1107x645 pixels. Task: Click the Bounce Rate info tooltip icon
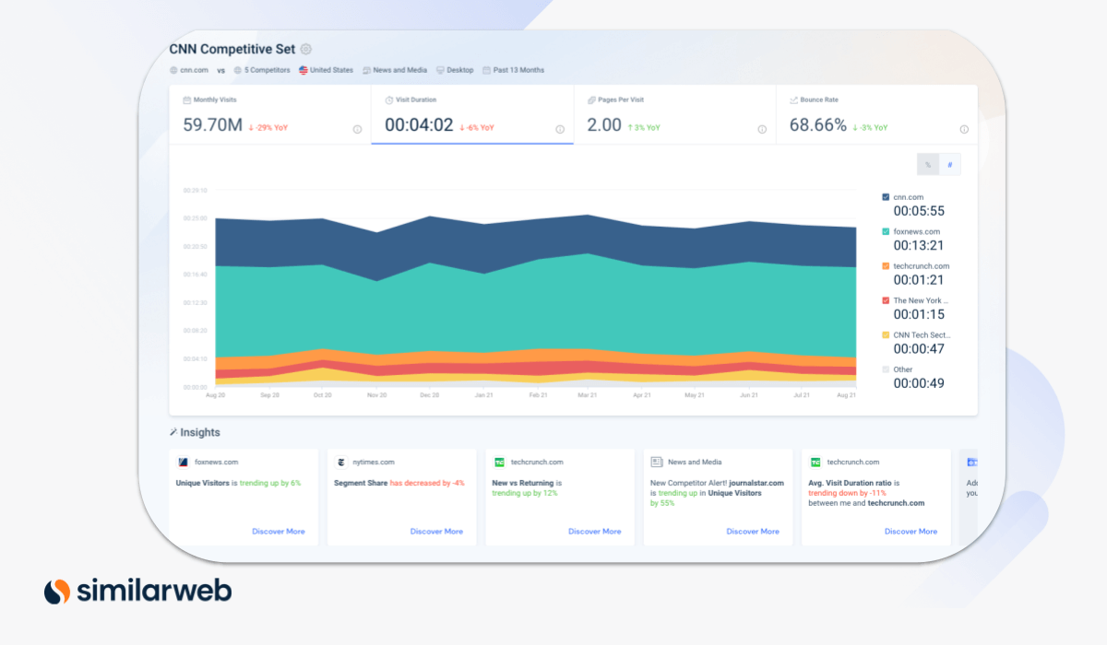[962, 129]
